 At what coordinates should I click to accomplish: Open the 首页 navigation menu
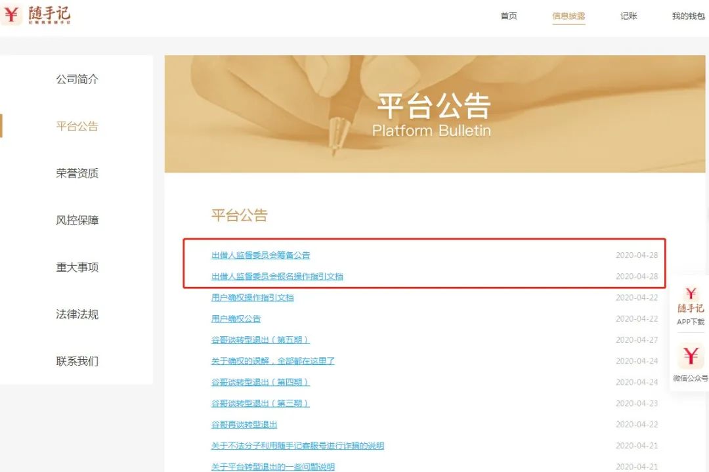(x=509, y=16)
